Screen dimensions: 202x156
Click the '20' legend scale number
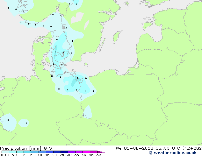pyautogui.click(x=54, y=155)
